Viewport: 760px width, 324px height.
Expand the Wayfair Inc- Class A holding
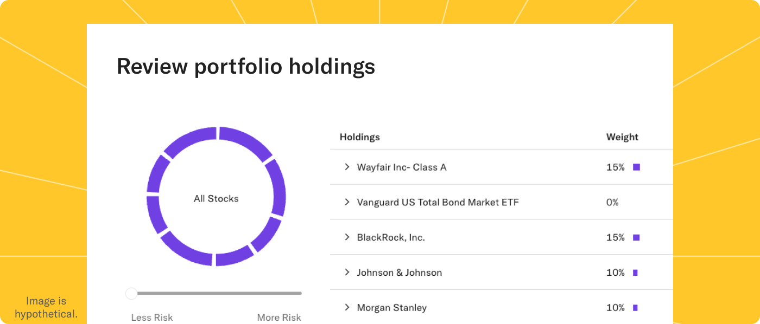point(347,167)
